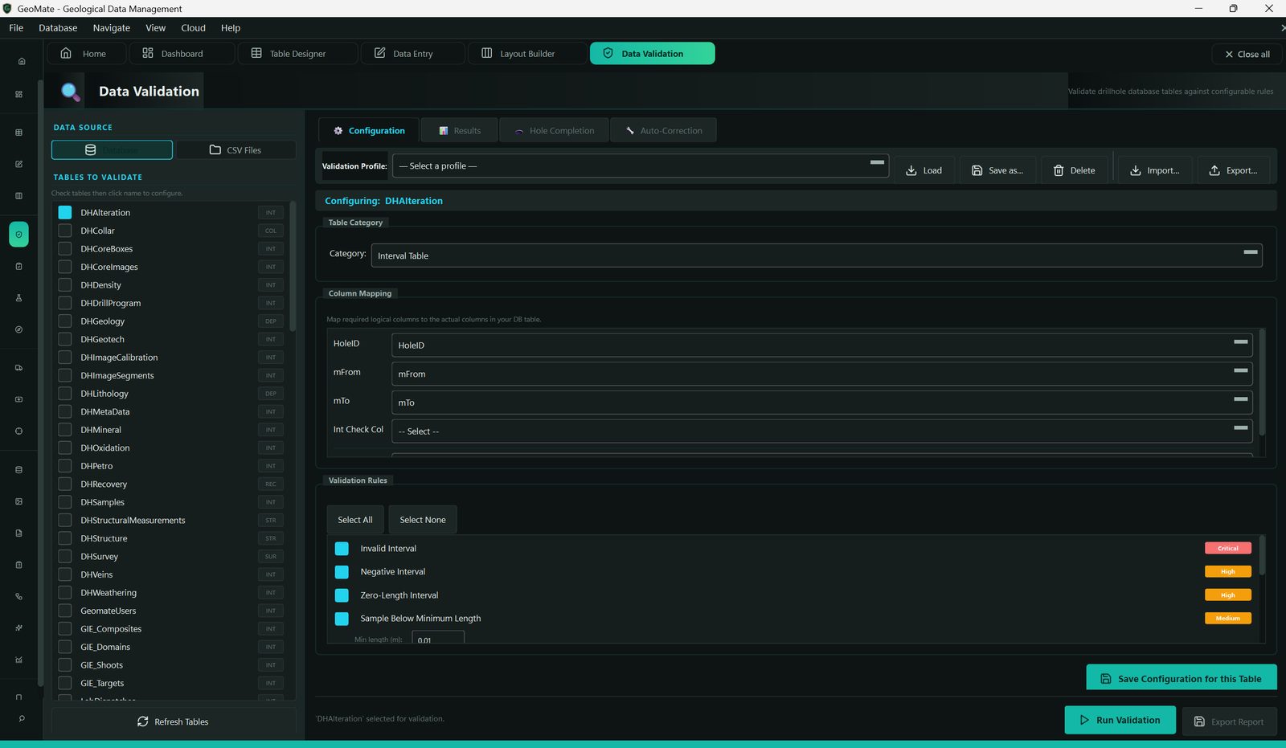1286x748 pixels.
Task: Click the column mapping panel scrollbar
Action: (1262, 382)
